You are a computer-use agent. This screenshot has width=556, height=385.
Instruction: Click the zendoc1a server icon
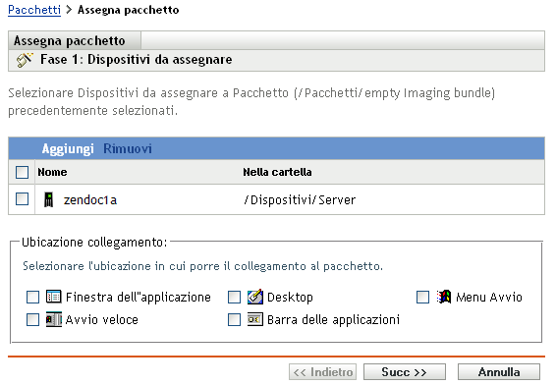(x=48, y=199)
